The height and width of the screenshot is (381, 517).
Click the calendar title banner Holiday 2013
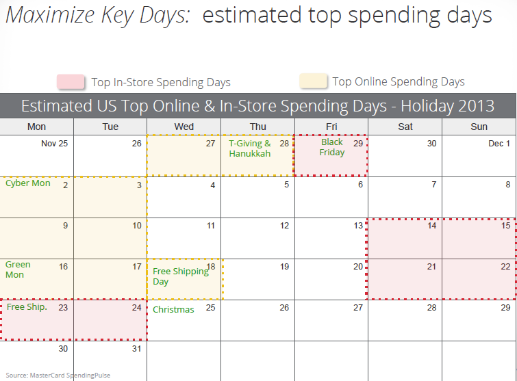pos(258,106)
